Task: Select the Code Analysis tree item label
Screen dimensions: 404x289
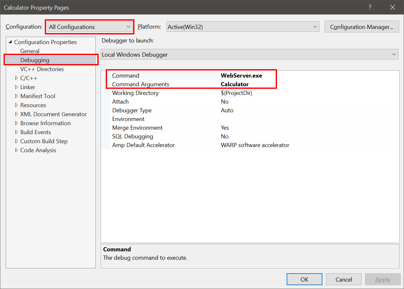Action: (x=38, y=150)
